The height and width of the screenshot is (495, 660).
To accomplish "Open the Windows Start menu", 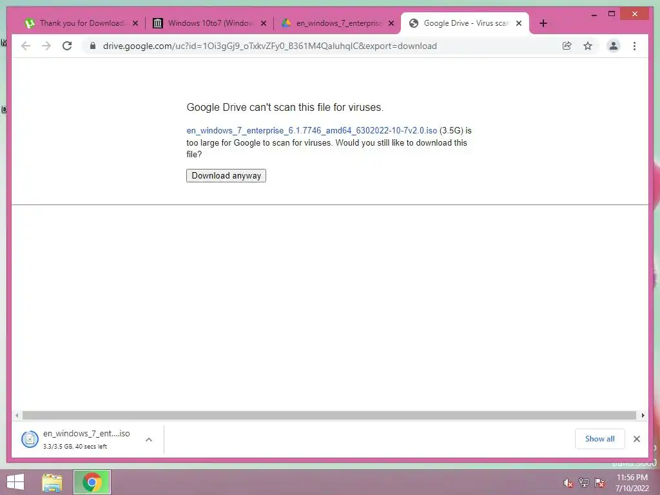I will 15,482.
